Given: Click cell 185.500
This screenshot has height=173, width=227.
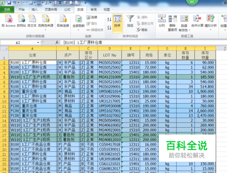Looking at the screenshot, I should click(x=205, y=77).
